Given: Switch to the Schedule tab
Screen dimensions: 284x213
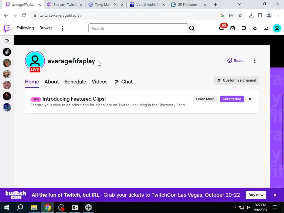Looking at the screenshot, I should tap(75, 82).
